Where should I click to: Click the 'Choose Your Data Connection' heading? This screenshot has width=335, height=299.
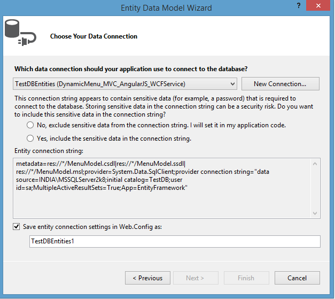pyautogui.click(x=94, y=36)
